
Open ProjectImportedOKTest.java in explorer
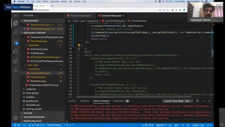(44, 85)
